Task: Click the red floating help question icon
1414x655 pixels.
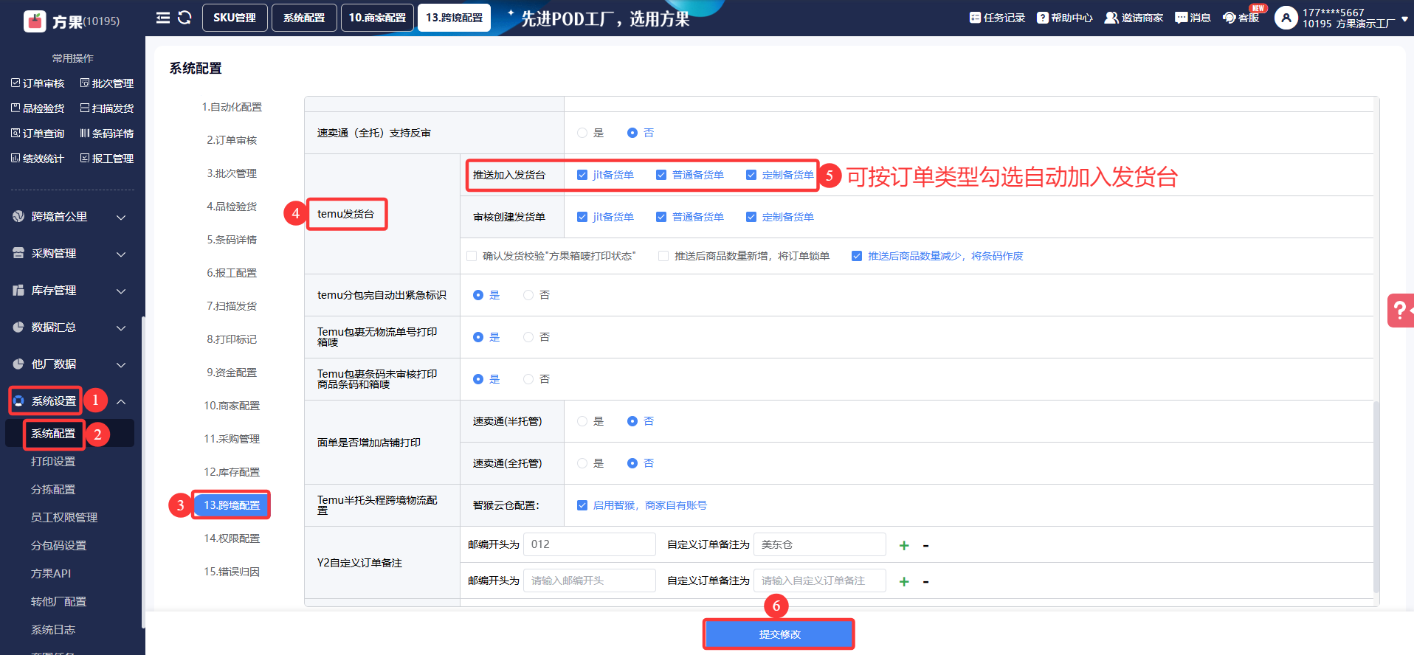Action: coord(1399,311)
